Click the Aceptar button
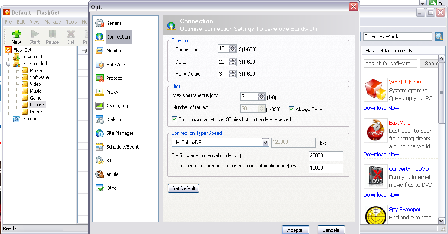The width and height of the screenshot is (448, 234). (x=295, y=230)
